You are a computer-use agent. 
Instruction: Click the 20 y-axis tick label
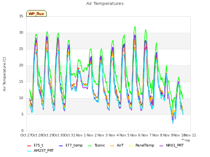pos(21,65)
